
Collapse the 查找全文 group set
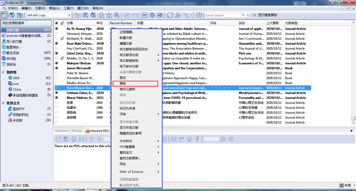[x=3, y=103]
